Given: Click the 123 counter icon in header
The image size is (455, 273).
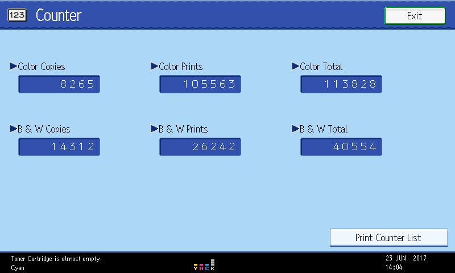Looking at the screenshot, I should [x=17, y=16].
